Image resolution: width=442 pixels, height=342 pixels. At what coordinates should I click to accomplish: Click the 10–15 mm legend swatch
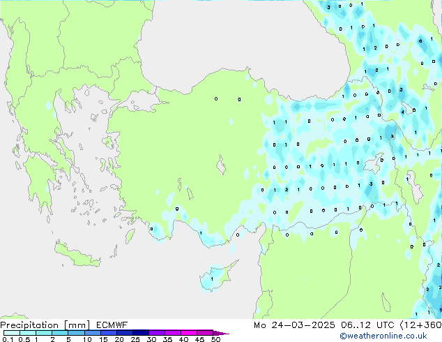coord(92,333)
